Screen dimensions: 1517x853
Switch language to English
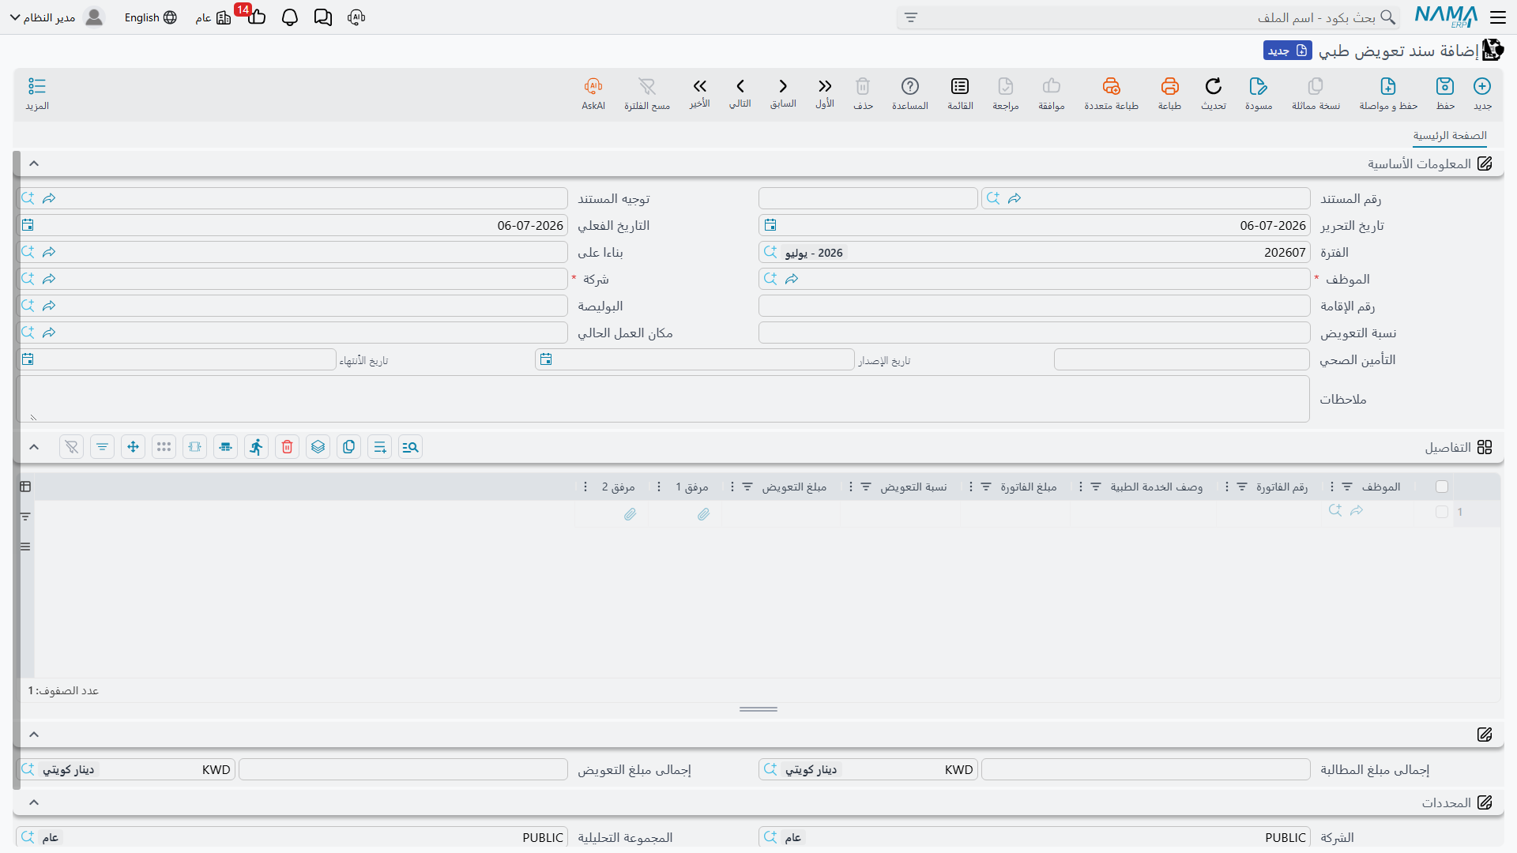coord(150,17)
